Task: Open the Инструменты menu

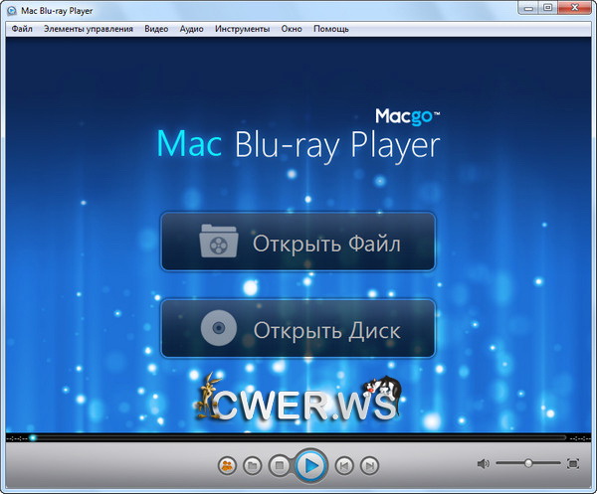Action: [242, 29]
